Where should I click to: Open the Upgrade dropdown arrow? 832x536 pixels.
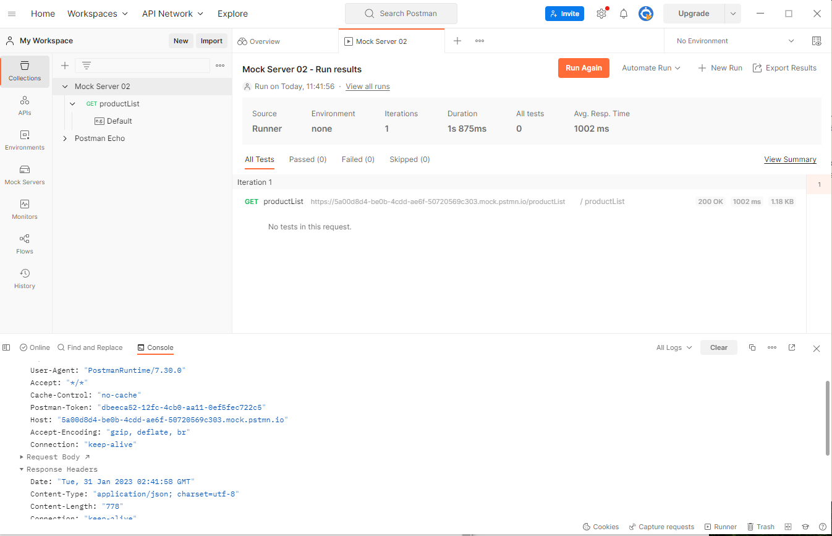coord(732,14)
